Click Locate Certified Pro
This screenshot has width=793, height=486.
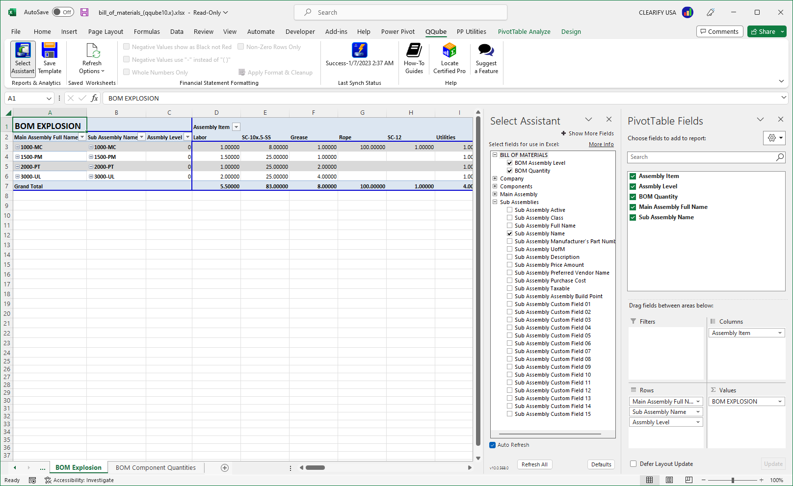(x=449, y=58)
